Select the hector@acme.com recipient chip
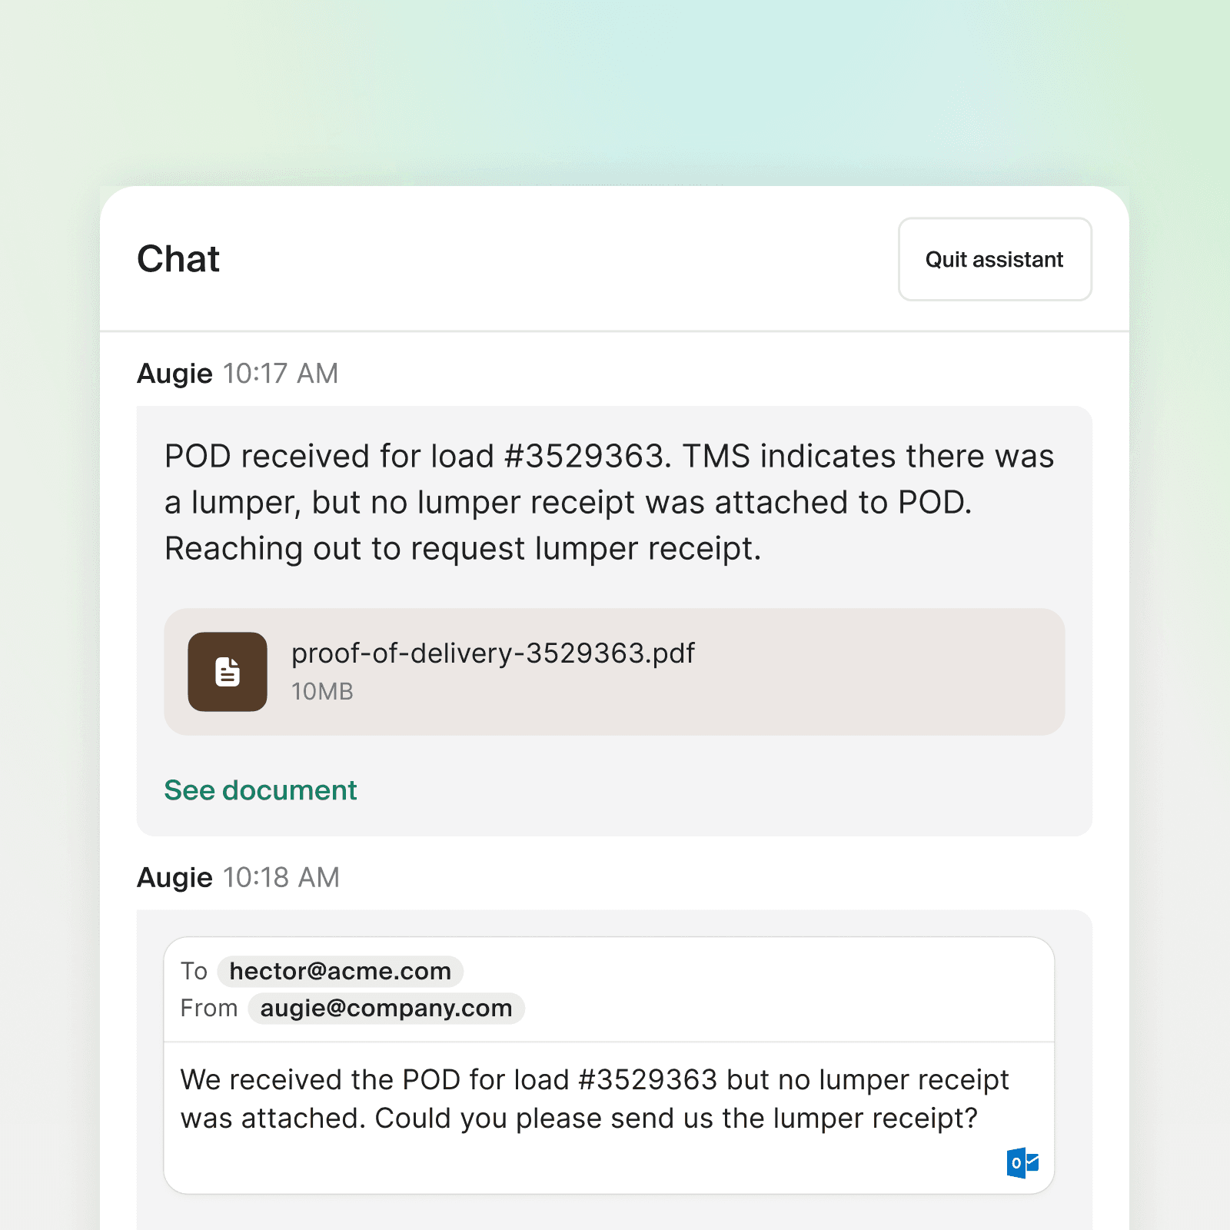The width and height of the screenshot is (1230, 1230). 341,971
